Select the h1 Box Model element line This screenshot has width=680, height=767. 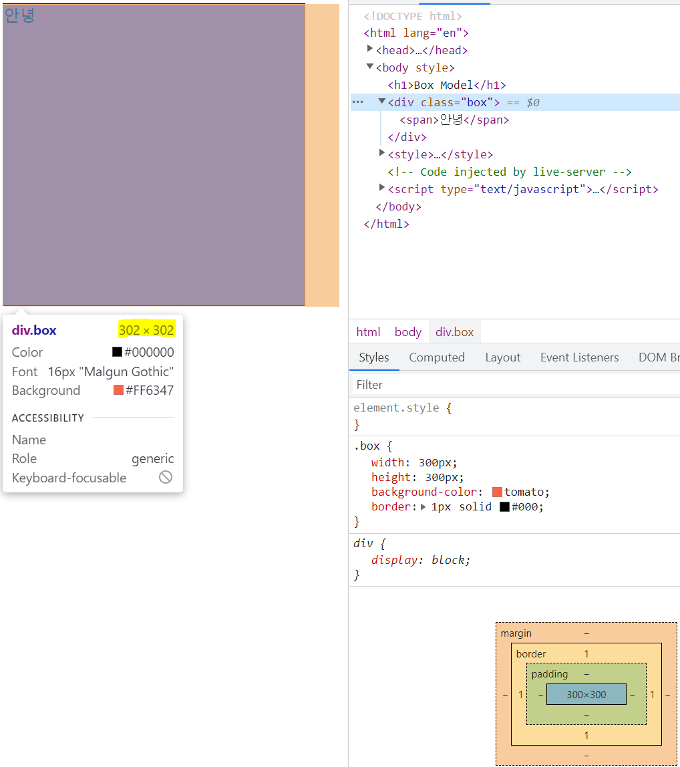(447, 85)
